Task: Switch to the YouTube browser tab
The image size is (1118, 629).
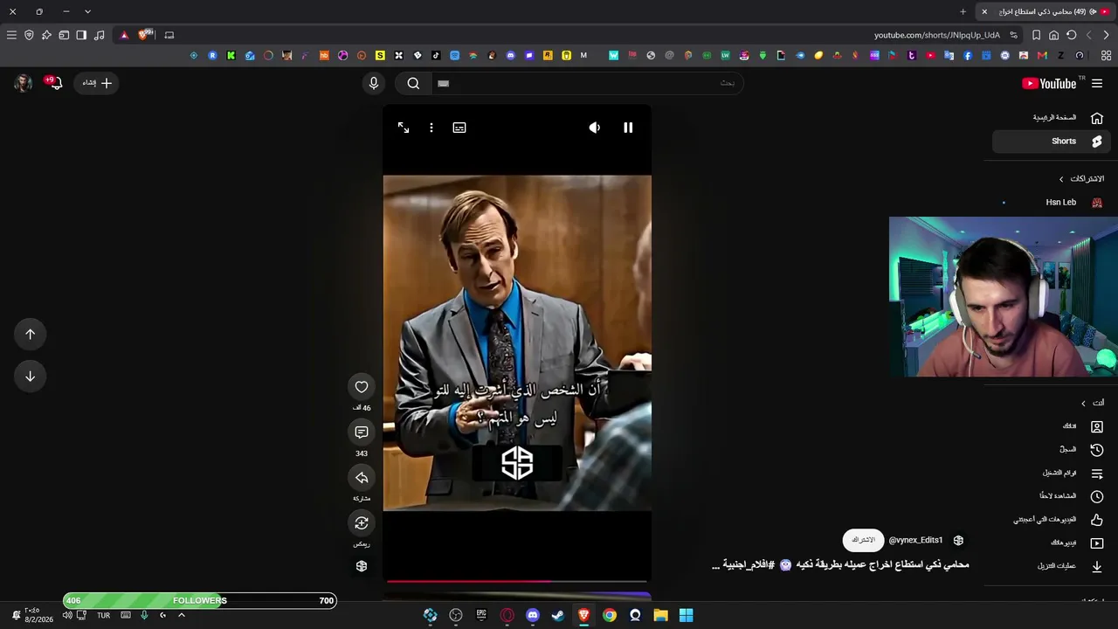Action: 1046,11
